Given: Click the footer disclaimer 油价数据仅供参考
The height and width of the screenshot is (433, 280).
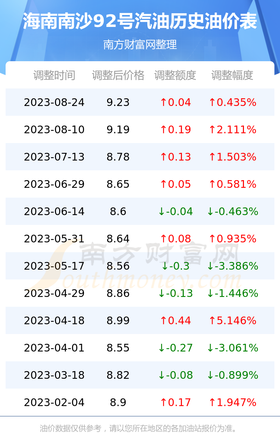Looking at the screenshot, I should click(x=70, y=428).
